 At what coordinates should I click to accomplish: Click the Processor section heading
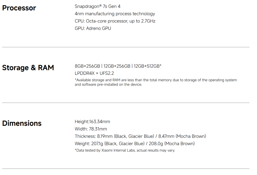click(x=19, y=8)
